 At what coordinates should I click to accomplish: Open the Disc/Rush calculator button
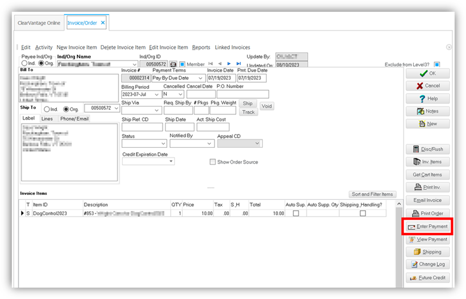[x=427, y=149]
